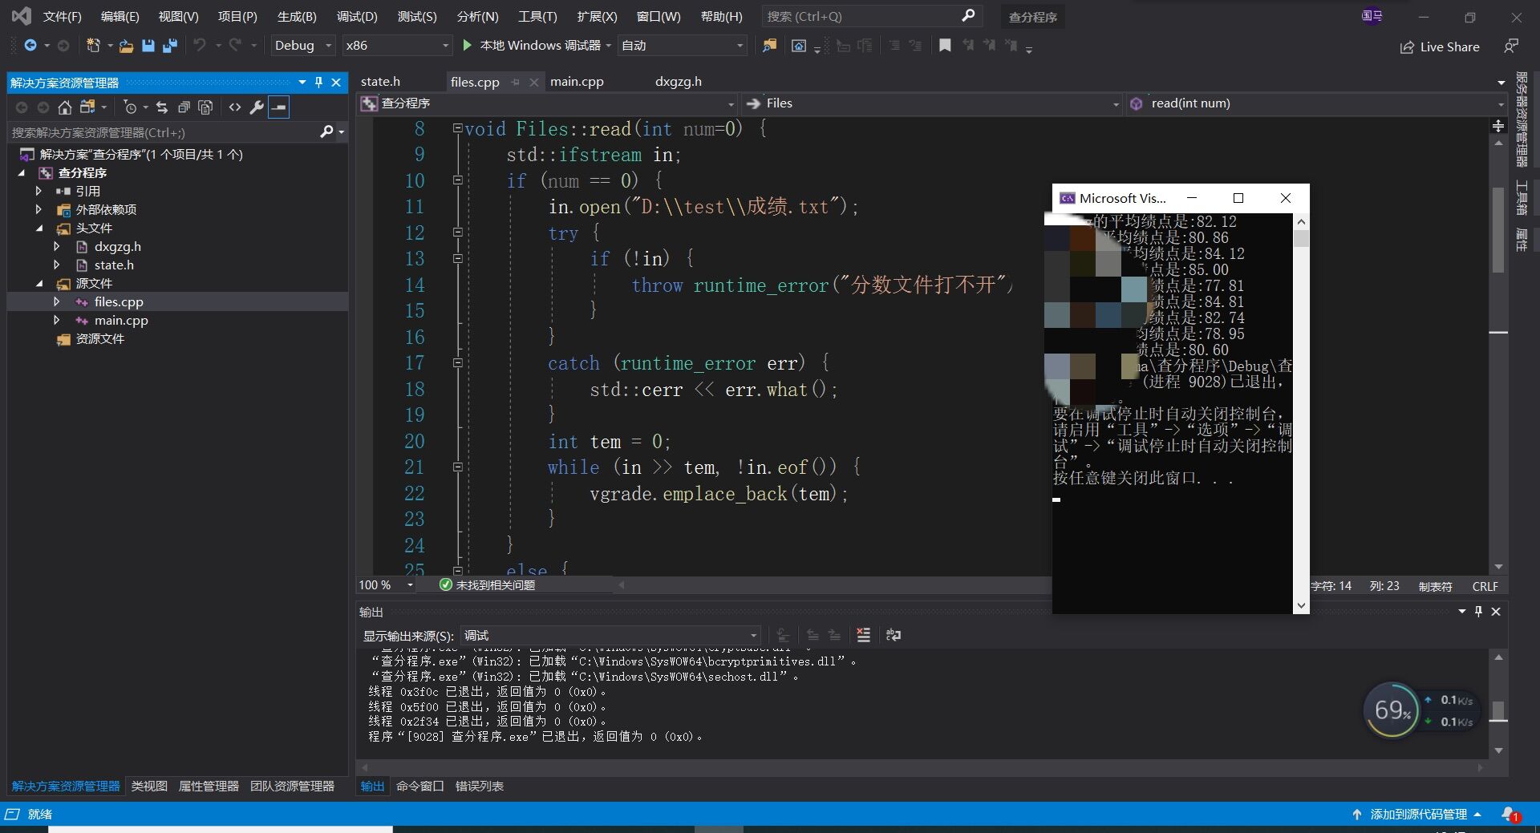Open the 调试(D) menu

(357, 16)
